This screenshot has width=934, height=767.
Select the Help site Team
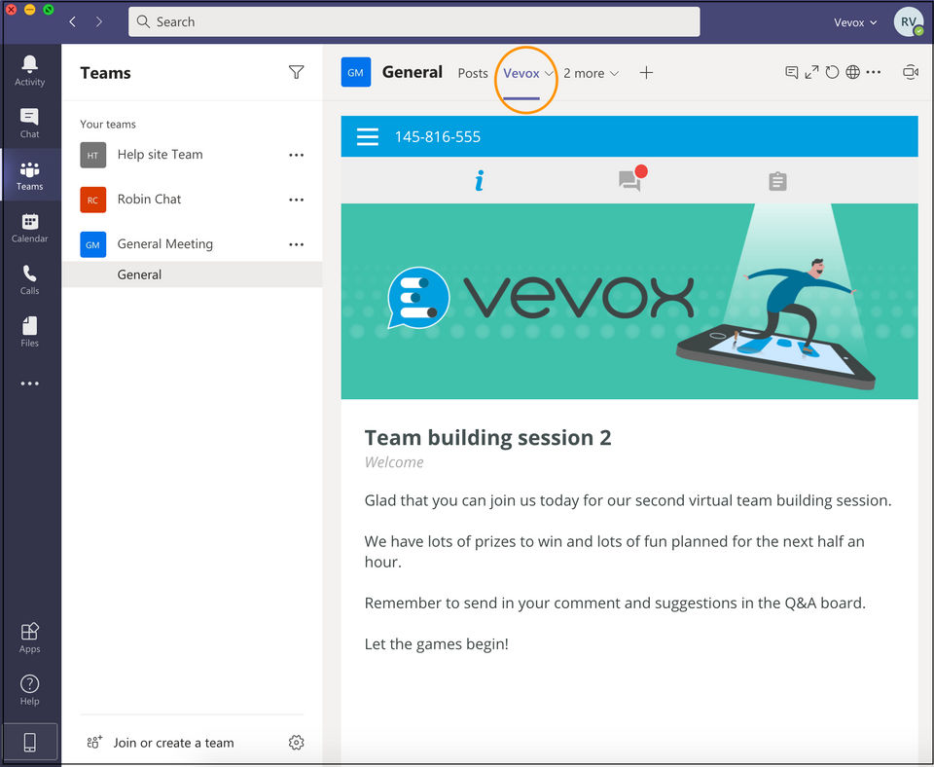point(192,155)
